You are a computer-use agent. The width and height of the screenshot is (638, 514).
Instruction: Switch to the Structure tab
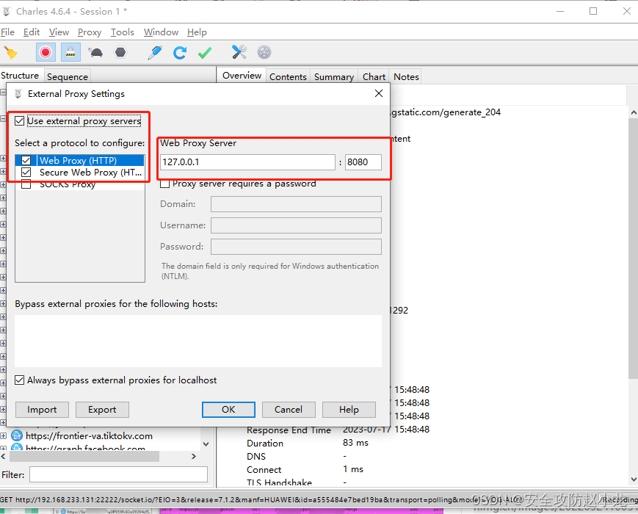click(20, 76)
